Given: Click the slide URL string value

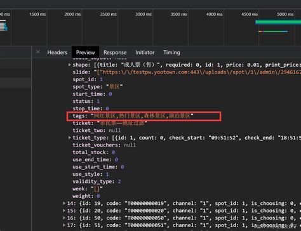Looking at the screenshot, I should tap(199, 72).
